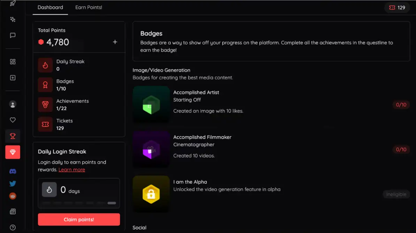This screenshot has height=233, width=416.
Task: Click the Badges ribbon icon
Action: (45, 85)
